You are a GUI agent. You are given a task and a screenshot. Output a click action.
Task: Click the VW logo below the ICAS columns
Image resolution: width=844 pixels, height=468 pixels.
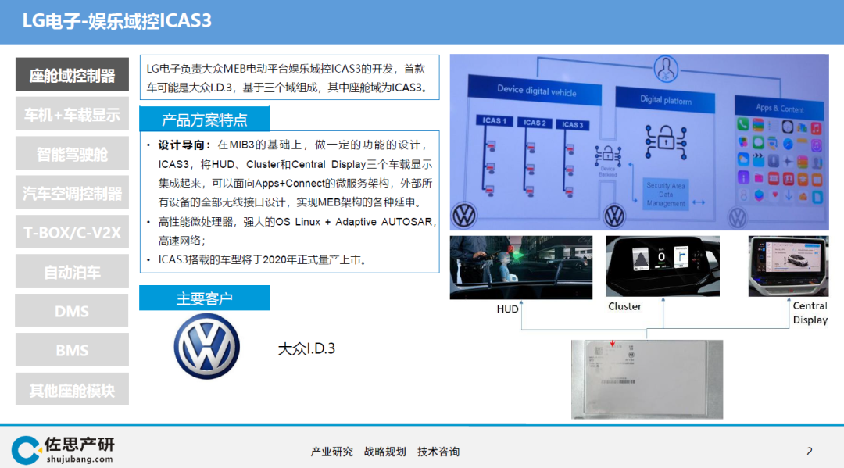coord(464,216)
